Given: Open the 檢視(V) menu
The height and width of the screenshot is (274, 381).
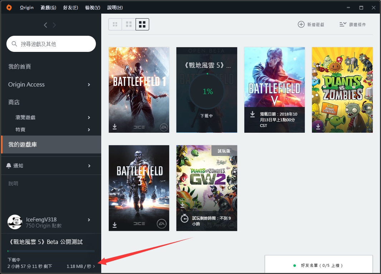Looking at the screenshot, I should coord(93,8).
